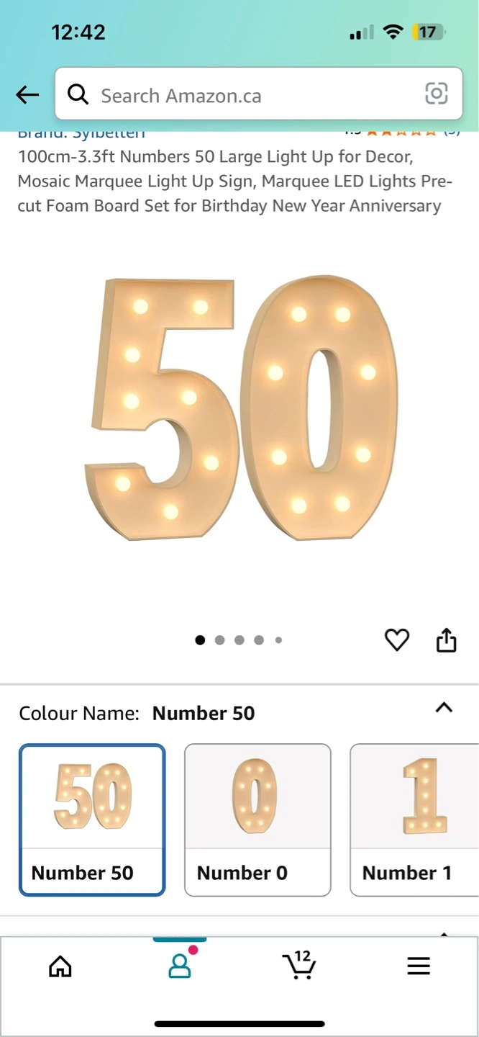This screenshot has height=1037, width=479.
Task: Collapse the Colour Name section chevron
Action: point(444,707)
